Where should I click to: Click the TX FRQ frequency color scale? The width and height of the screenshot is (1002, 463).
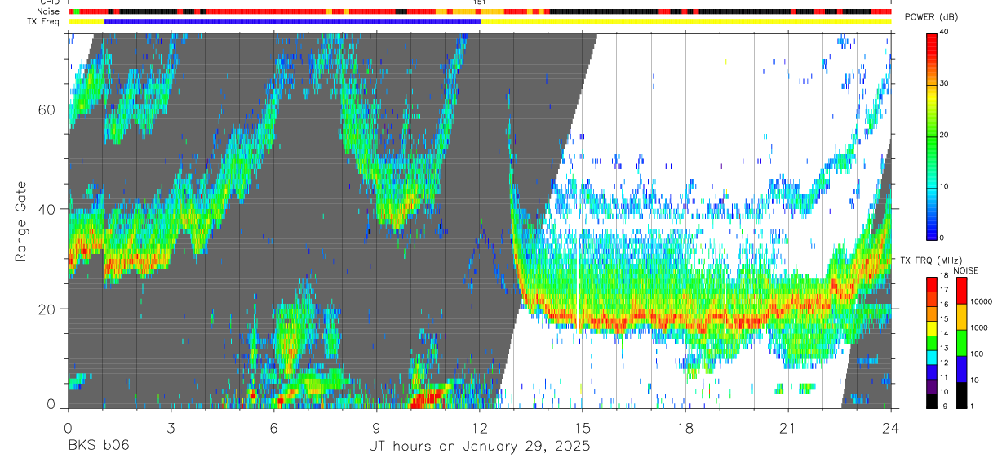[x=931, y=341]
